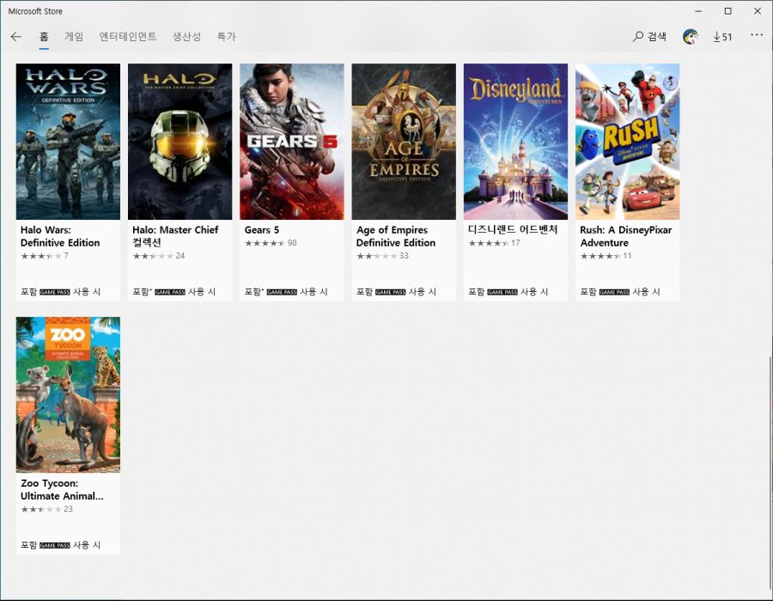Click the Gears 5 title text
Screen dimensions: 773x601
pyautogui.click(x=262, y=230)
